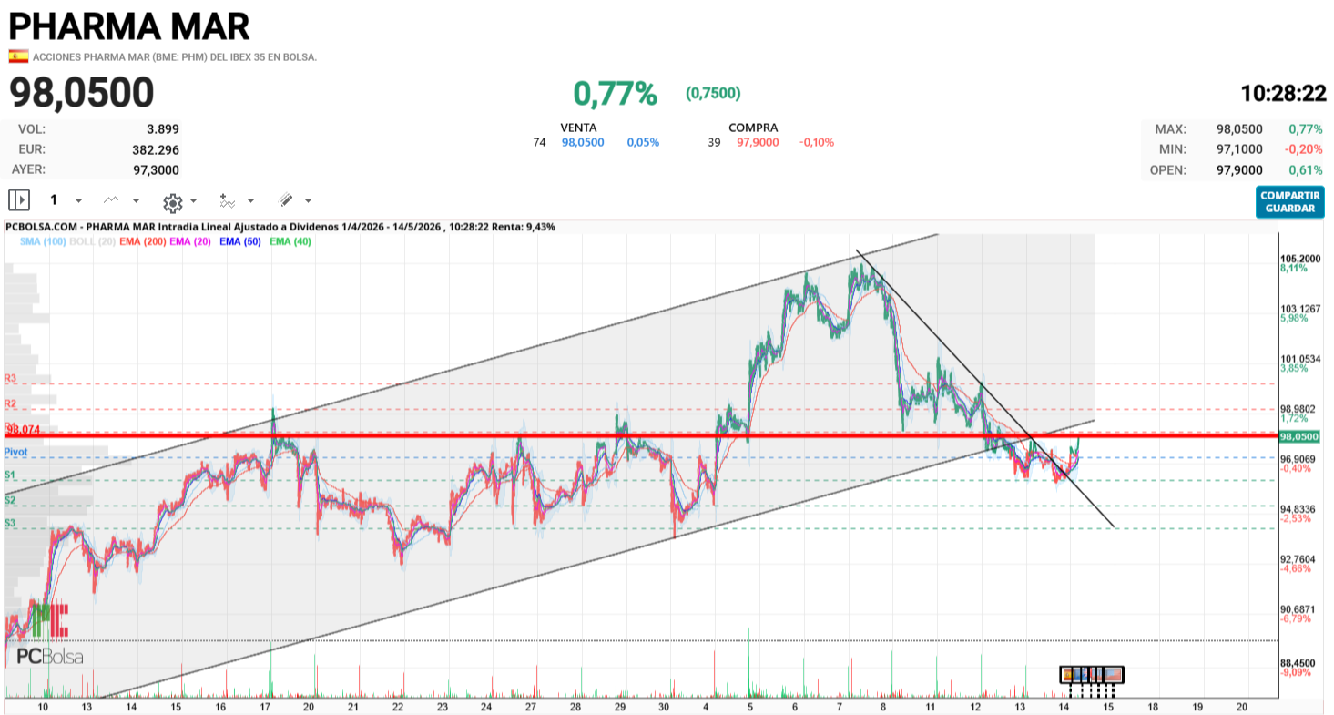1334x715 pixels.
Task: Toggle the side panel icon in chart toolbar
Action: 19,199
